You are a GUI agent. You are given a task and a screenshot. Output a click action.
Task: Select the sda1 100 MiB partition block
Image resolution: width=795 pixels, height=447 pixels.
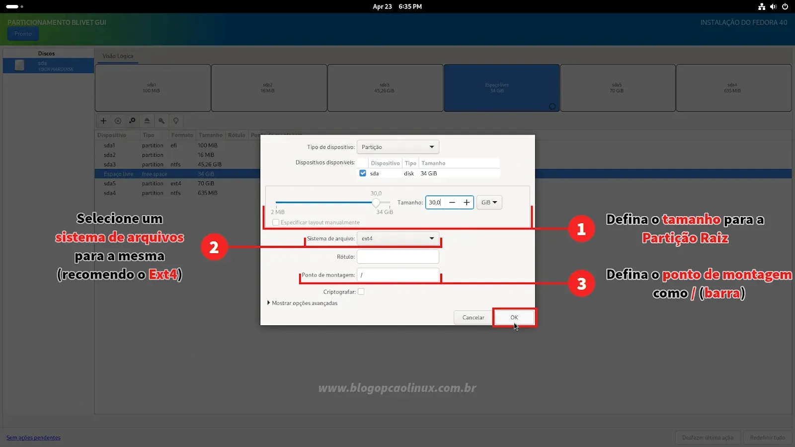point(153,88)
